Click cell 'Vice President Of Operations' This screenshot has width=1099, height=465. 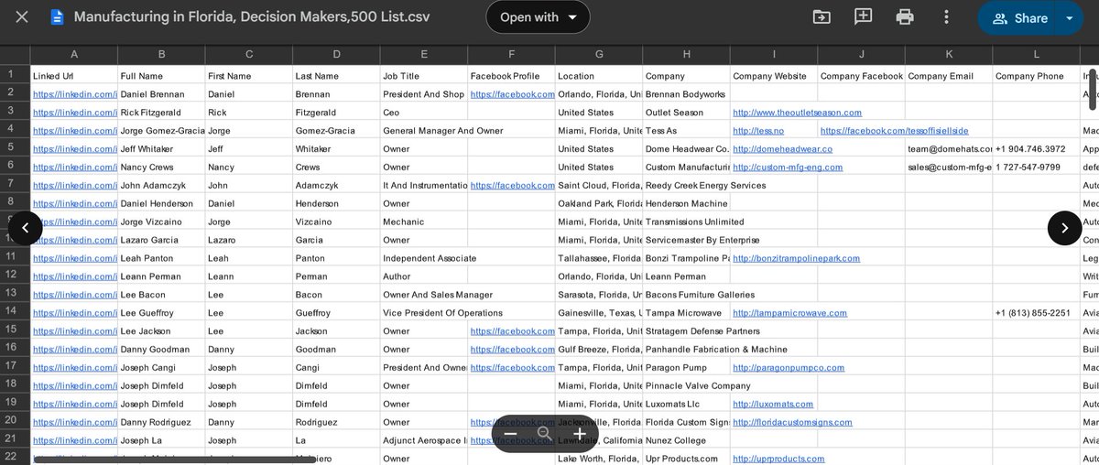click(x=442, y=313)
